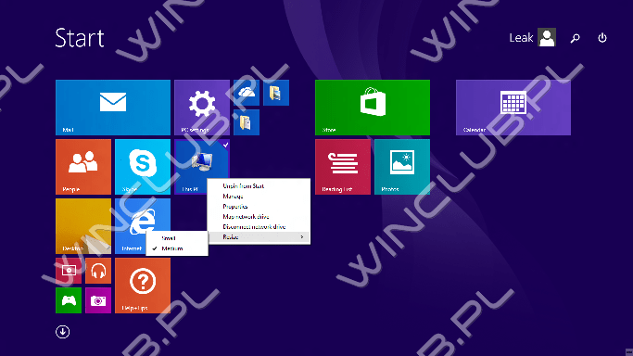Viewport: 633px width, 356px height.
Task: Toggle the checkmark on This PC tile
Action: click(x=225, y=144)
